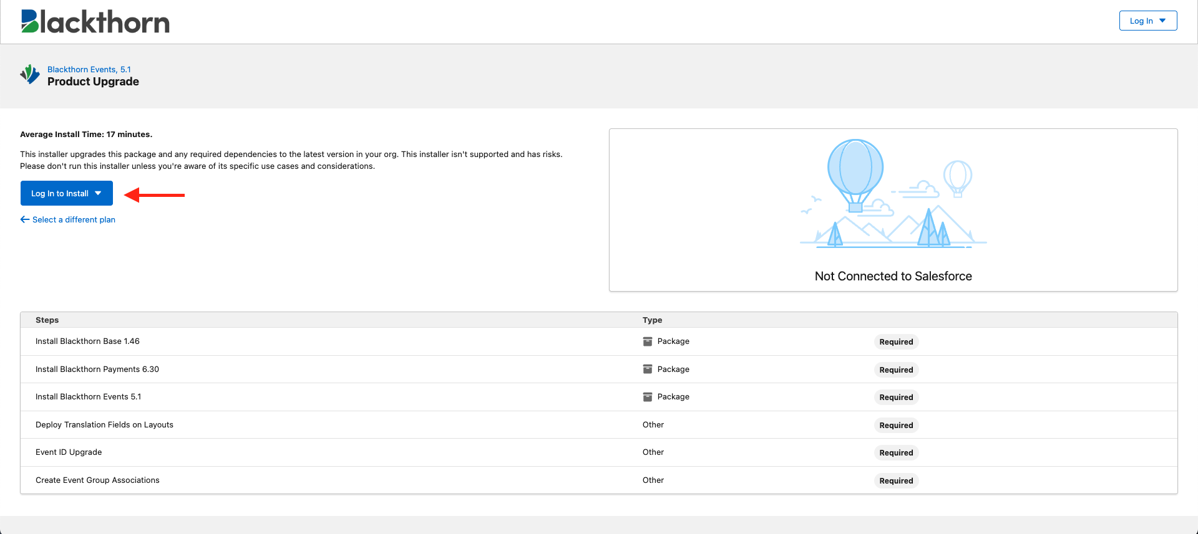
Task: Click Required badge for Event ID Upgrade
Action: click(896, 452)
